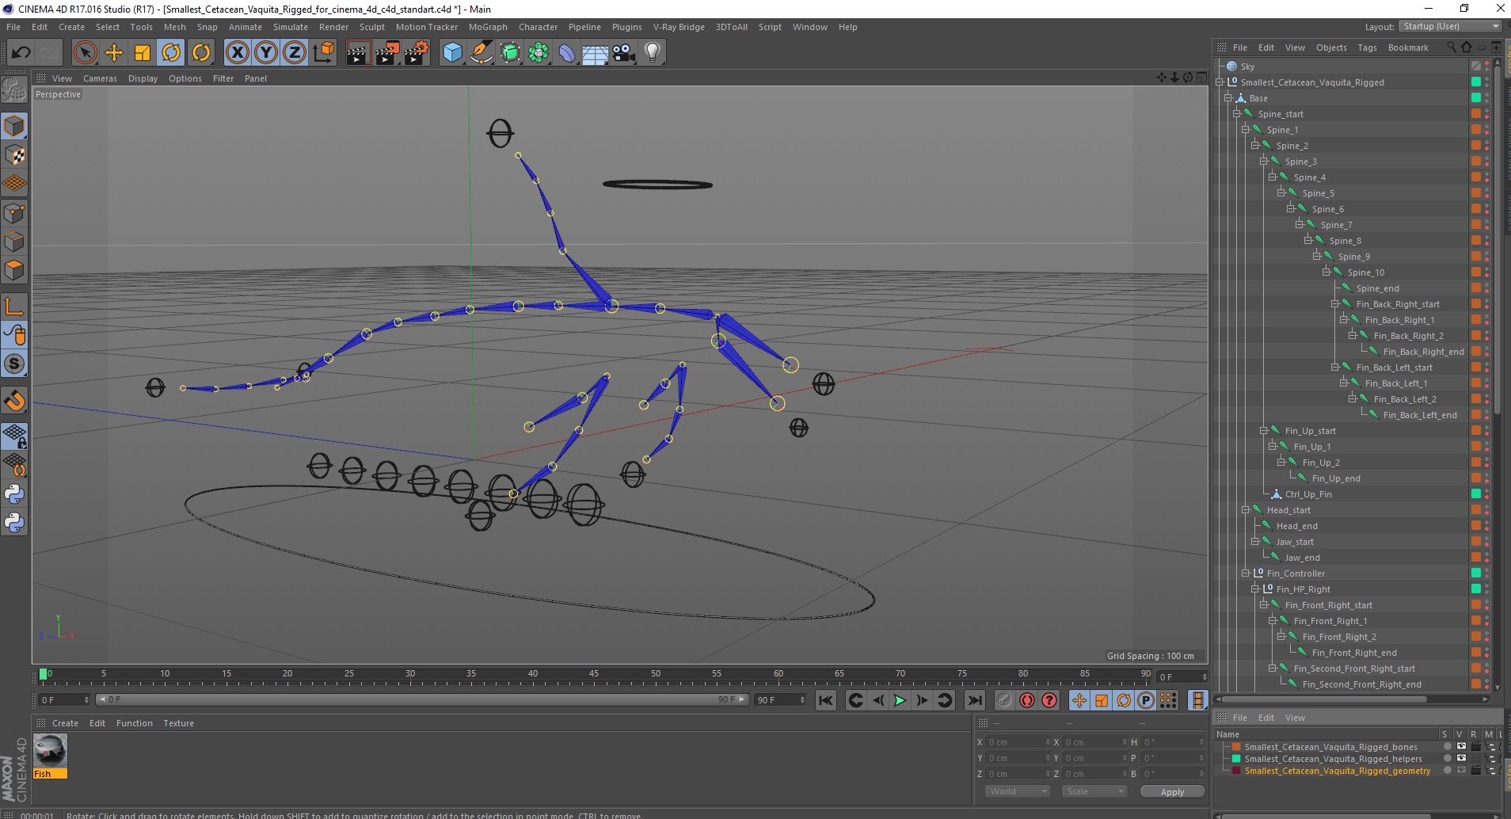The height and width of the screenshot is (819, 1511).
Task: Open the World coordinate dropdown
Action: point(1018,791)
